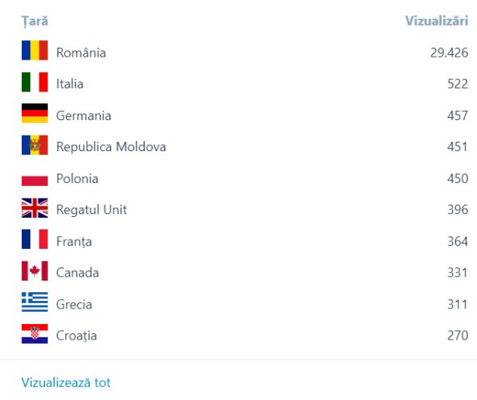Select the Grecia flag icon

pos(35,304)
